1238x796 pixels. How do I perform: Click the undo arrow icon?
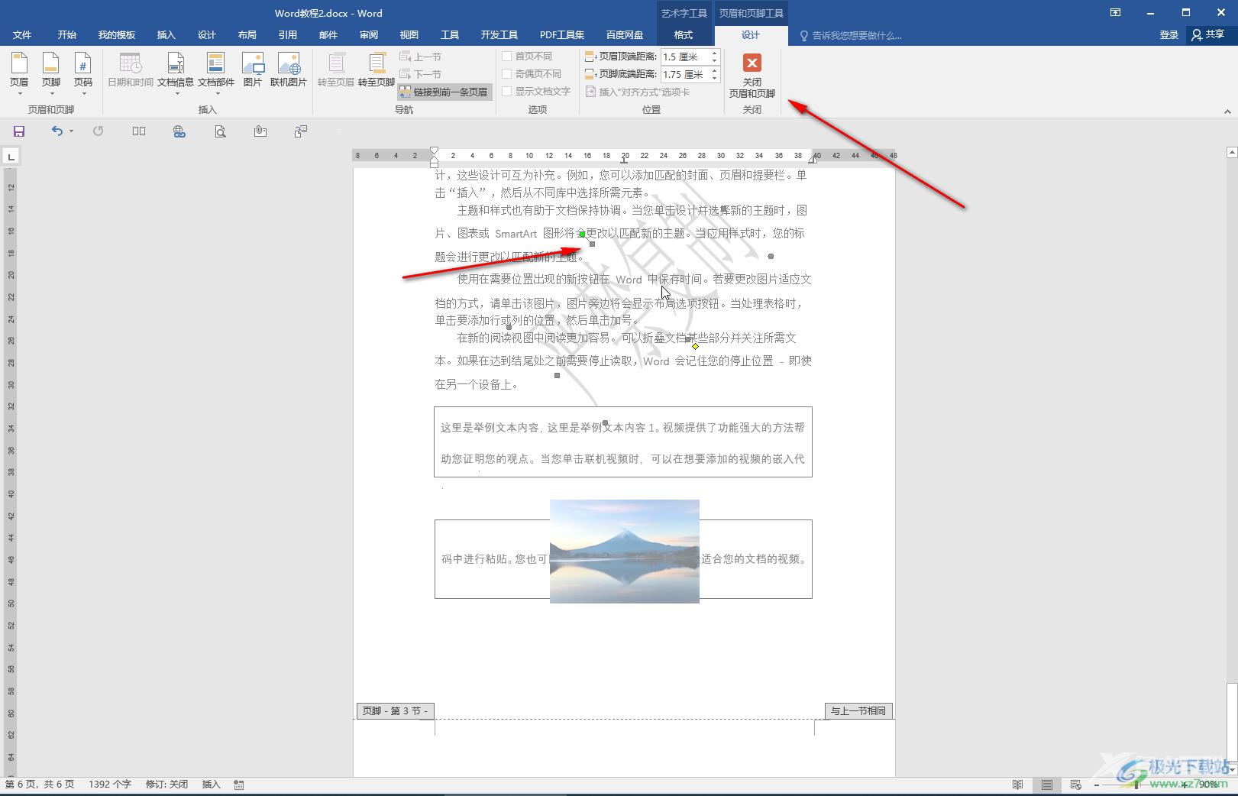(57, 131)
